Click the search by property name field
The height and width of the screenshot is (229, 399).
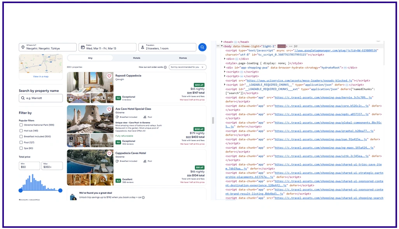pyautogui.click(x=41, y=98)
